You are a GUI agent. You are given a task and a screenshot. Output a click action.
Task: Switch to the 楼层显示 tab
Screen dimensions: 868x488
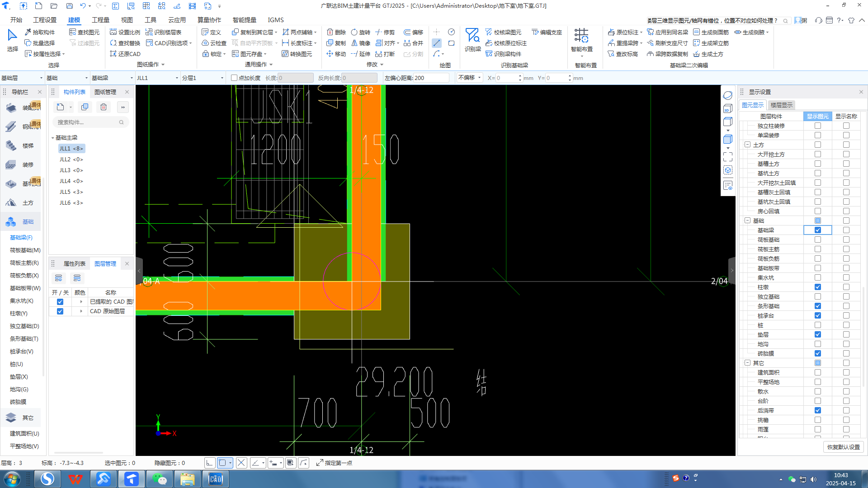[782, 105]
